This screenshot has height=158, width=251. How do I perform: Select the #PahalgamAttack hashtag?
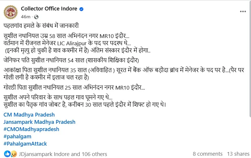tap(25, 144)
